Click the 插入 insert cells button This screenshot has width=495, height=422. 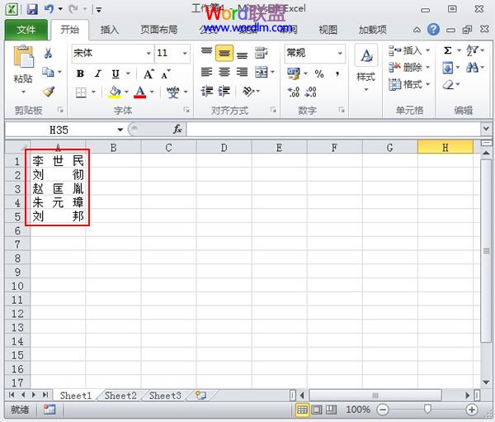click(x=409, y=50)
